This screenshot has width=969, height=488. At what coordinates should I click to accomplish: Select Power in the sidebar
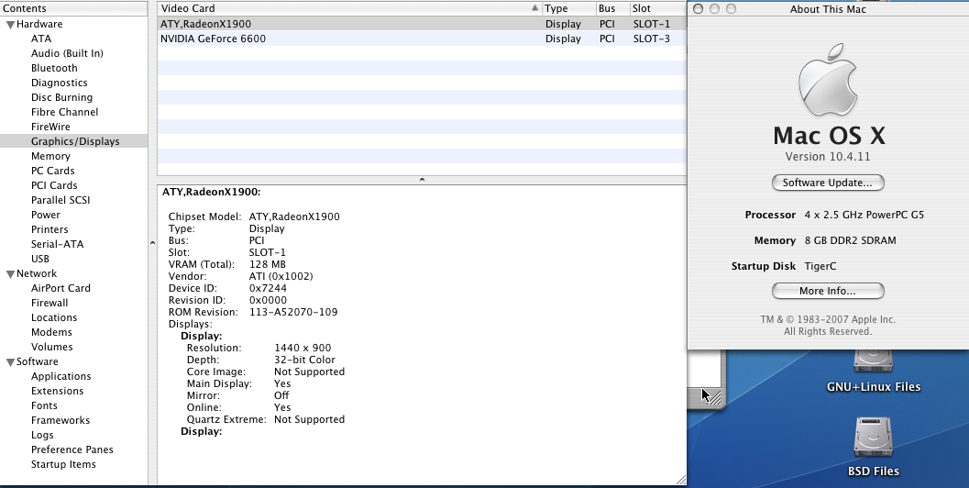point(46,215)
